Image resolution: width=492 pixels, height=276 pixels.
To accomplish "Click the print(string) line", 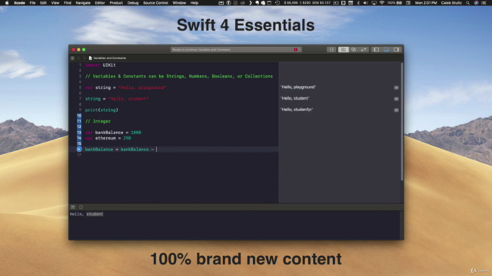I will pos(101,110).
